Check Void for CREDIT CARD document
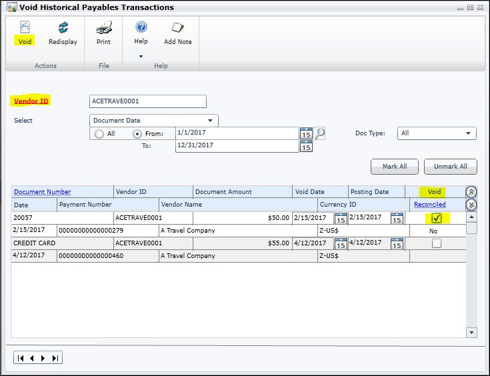490x376 pixels. [x=437, y=243]
